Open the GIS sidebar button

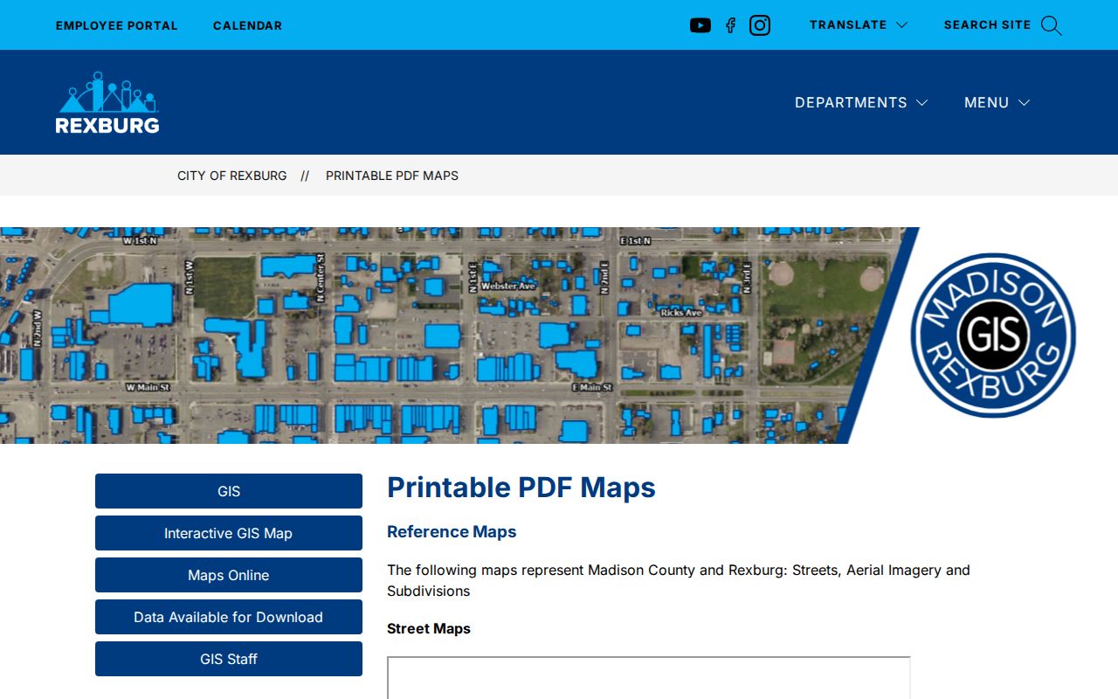pos(229,491)
